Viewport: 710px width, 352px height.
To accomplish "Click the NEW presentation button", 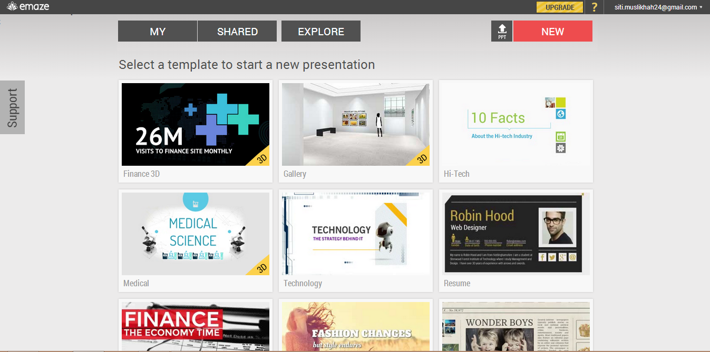I will (553, 31).
